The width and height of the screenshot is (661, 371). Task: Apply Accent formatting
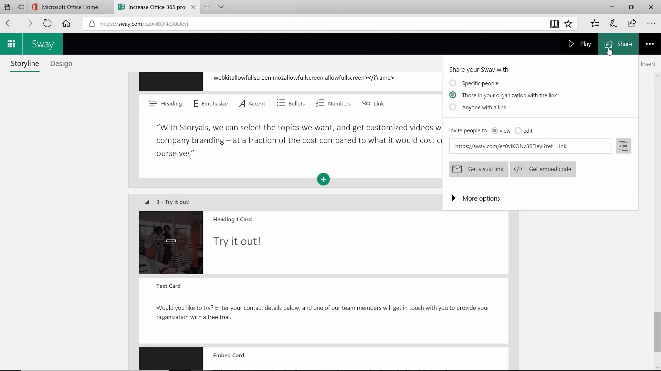point(252,103)
